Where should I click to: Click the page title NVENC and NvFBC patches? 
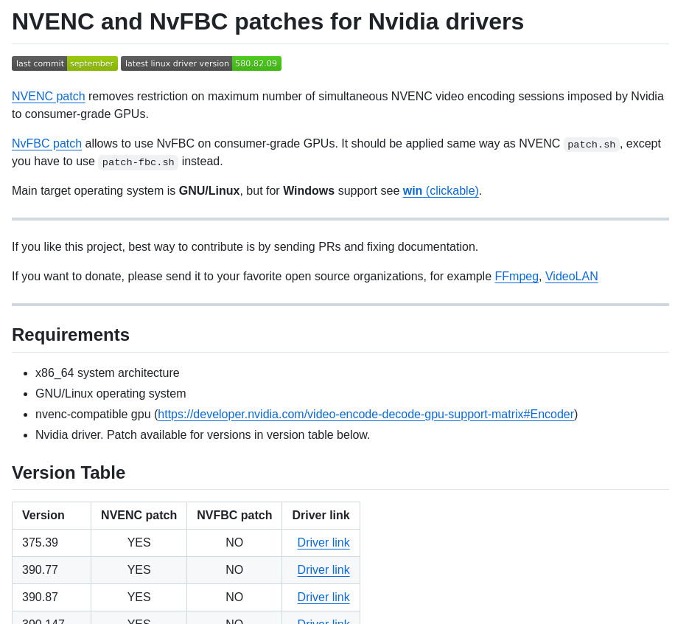tap(267, 21)
